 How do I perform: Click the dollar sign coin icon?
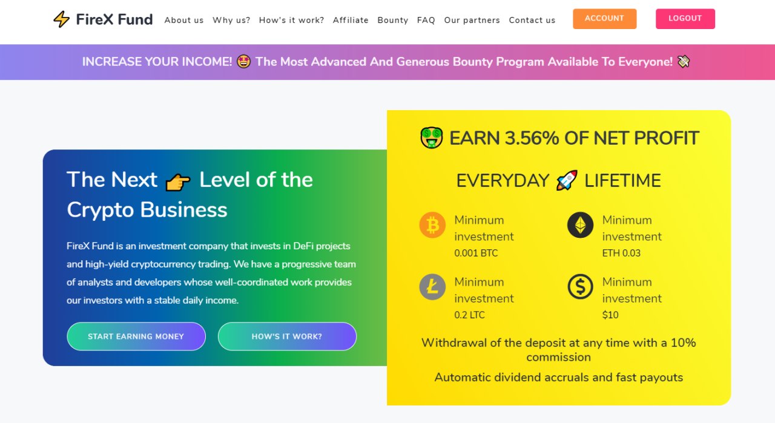click(580, 287)
